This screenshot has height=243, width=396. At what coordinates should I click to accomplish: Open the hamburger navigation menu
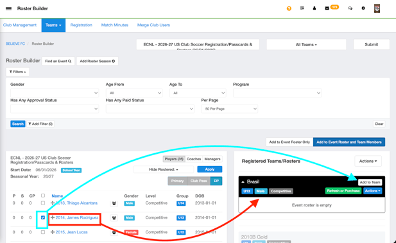coord(8,8)
